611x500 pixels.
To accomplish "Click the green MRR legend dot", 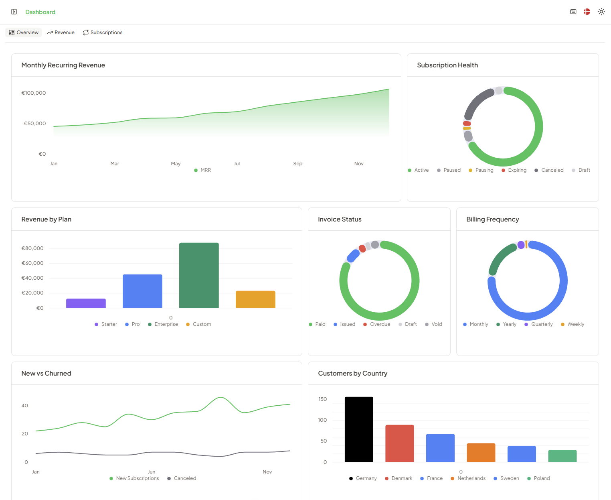I will 196,170.
